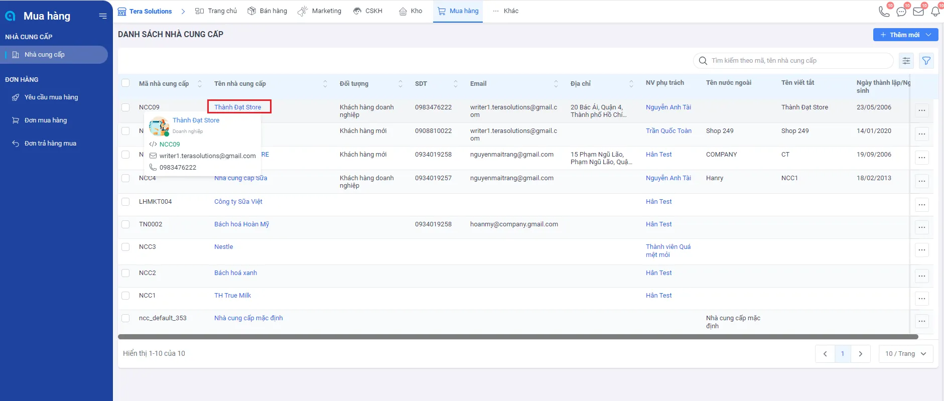Screen dimensions: 944x401
Task: Click search magnifier icon
Action: (x=703, y=61)
